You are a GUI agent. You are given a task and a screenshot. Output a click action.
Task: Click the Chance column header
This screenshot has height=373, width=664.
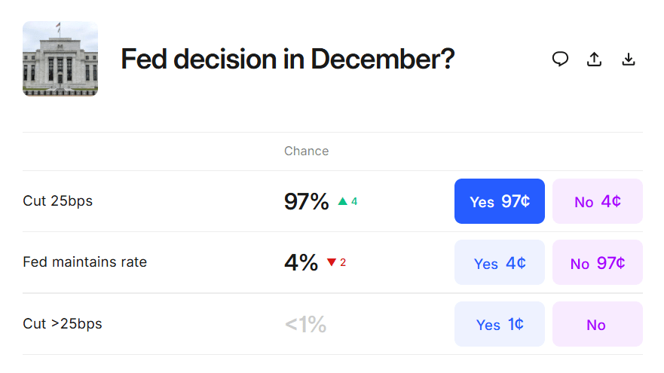306,151
